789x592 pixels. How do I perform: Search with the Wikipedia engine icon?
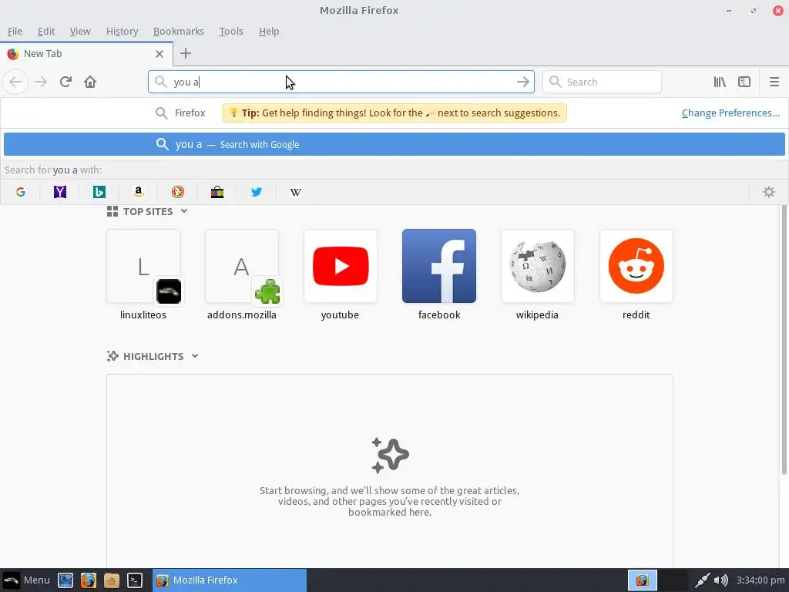(295, 192)
